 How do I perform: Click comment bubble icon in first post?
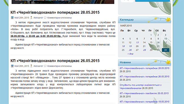(45, 18)
